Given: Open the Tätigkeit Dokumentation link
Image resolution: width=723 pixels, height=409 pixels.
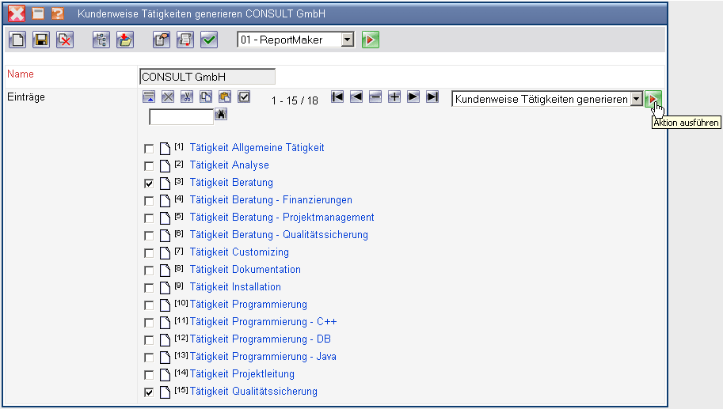Looking at the screenshot, I should tap(245, 270).
